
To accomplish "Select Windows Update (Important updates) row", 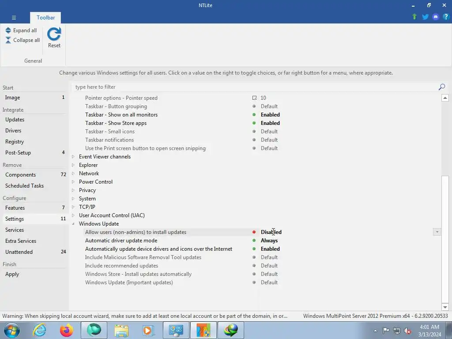I will [129, 282].
